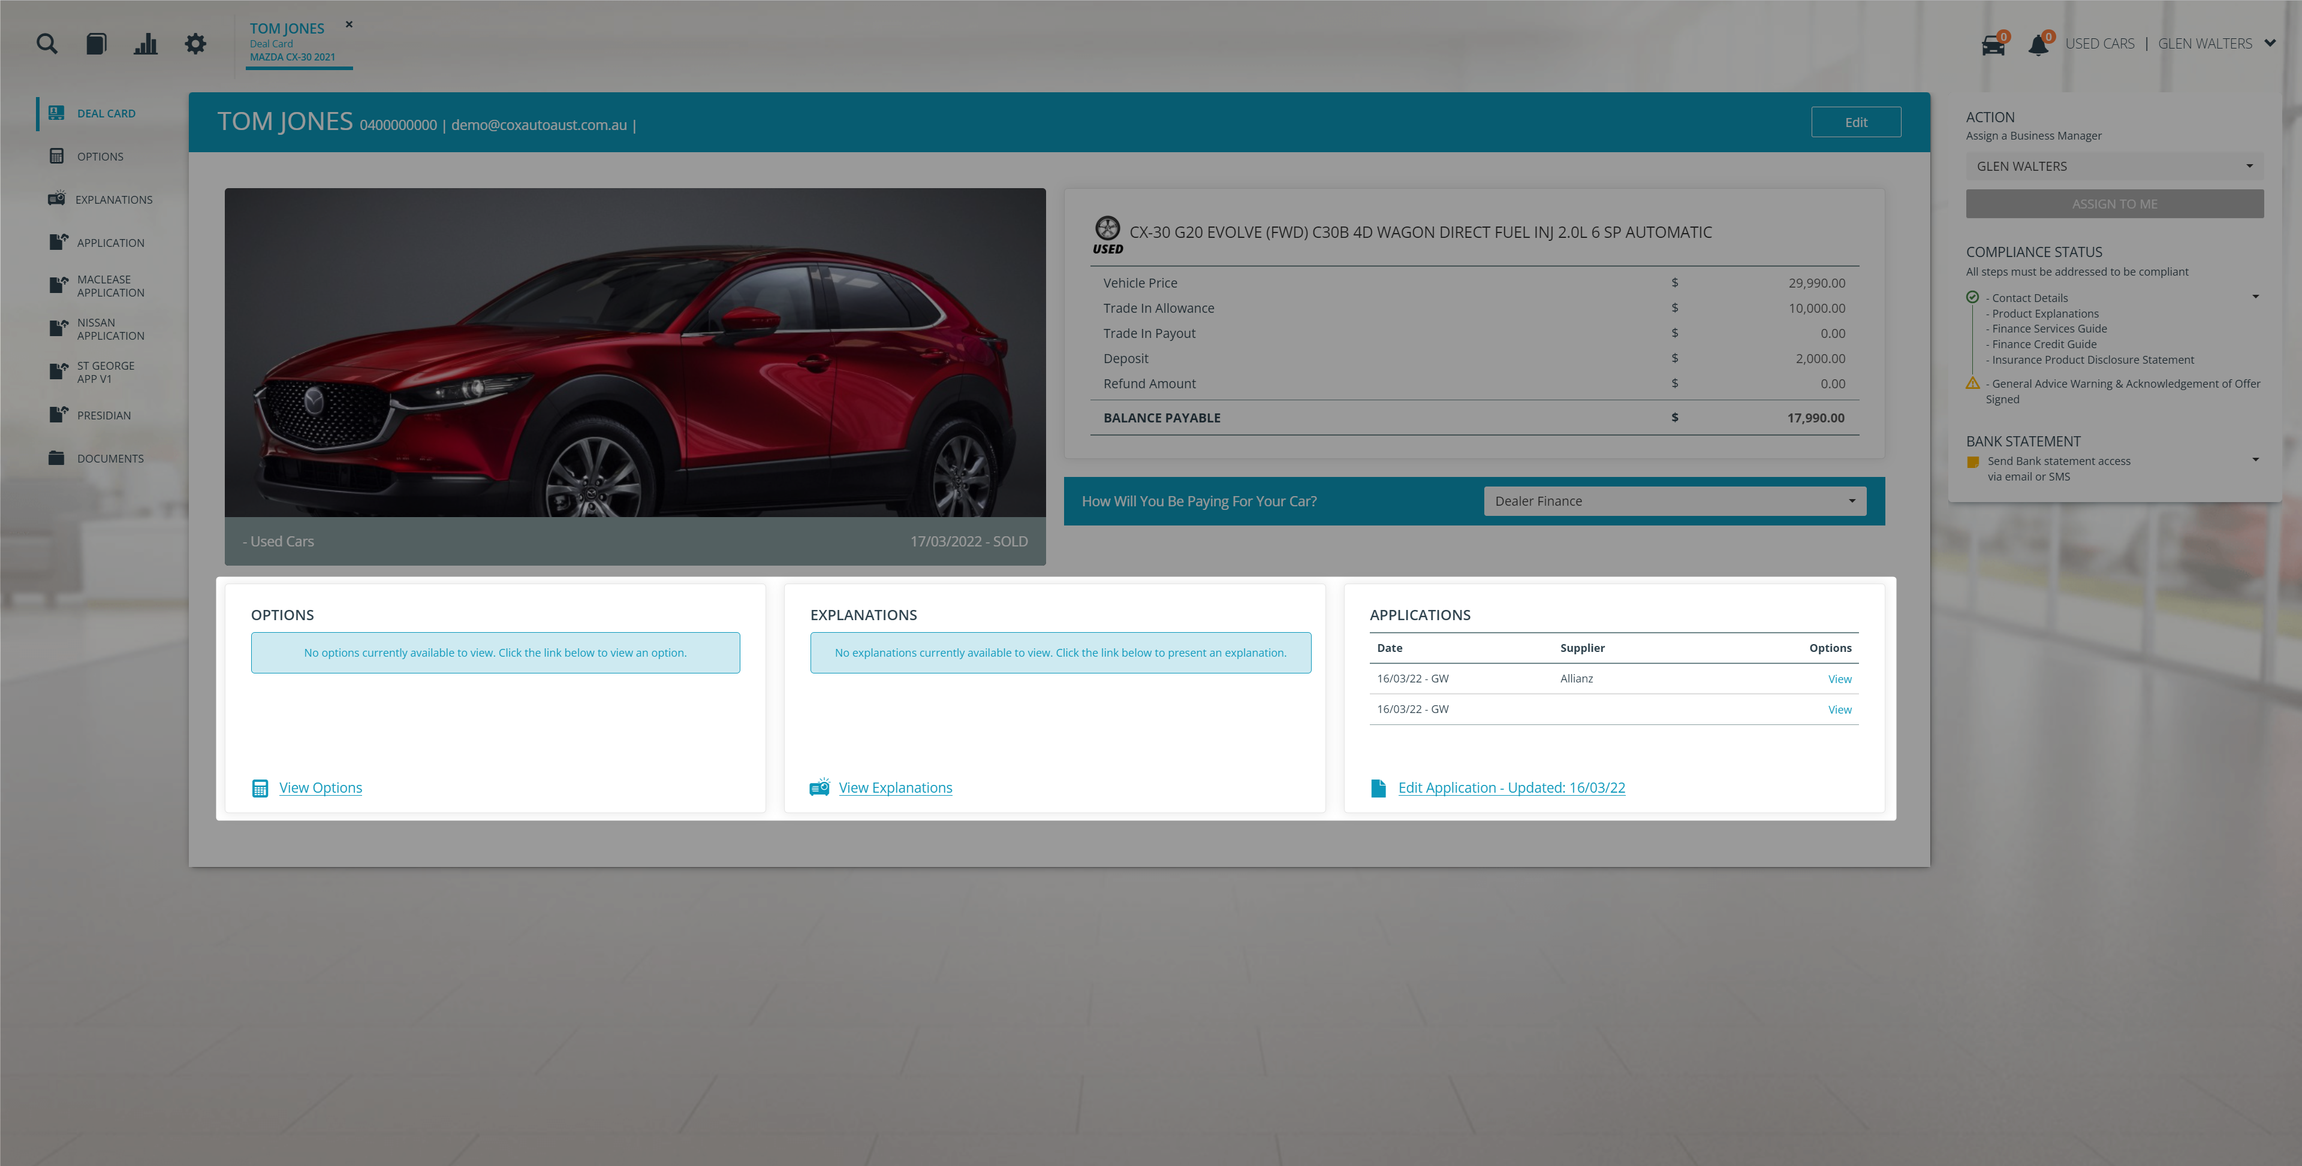Open MACLEASE APPLICATION in sidebar
Image resolution: width=2302 pixels, height=1166 pixels.
coord(110,286)
